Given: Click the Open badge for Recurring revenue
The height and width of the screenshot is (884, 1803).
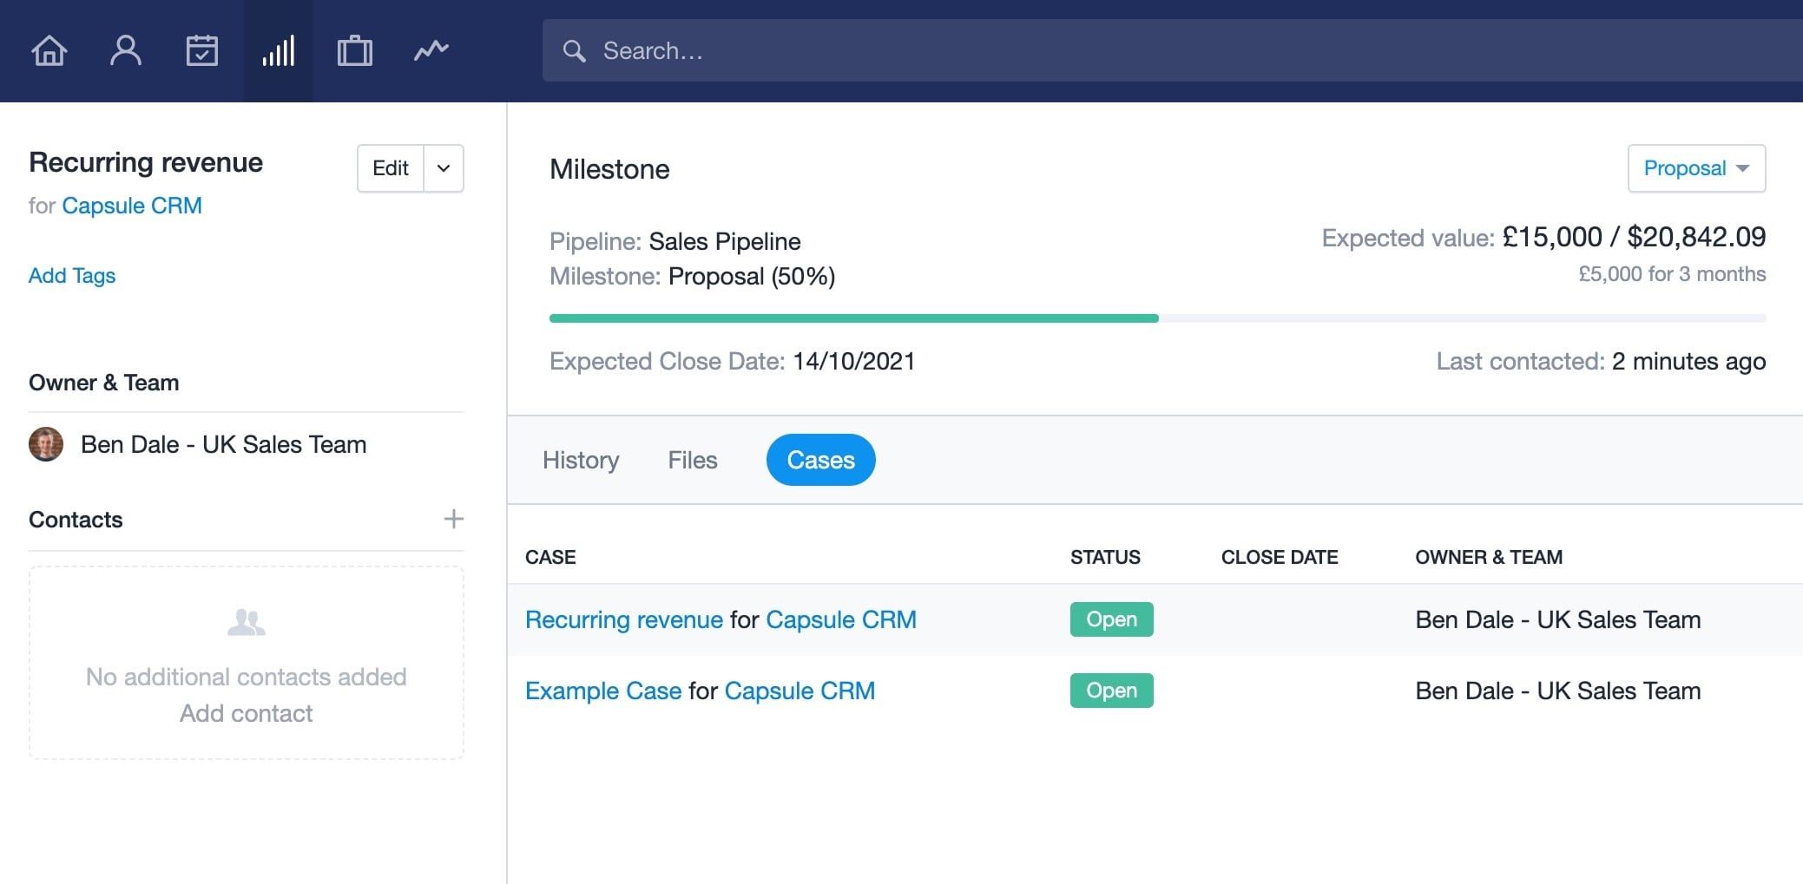Looking at the screenshot, I should point(1111,619).
